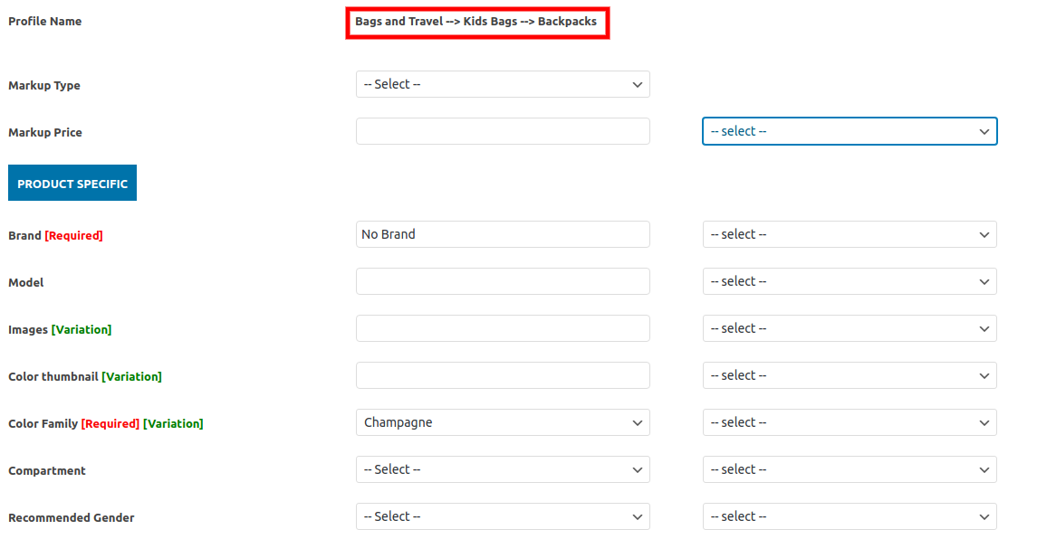Expand the right-hand select dropdown for Recommended Gender

[850, 516]
